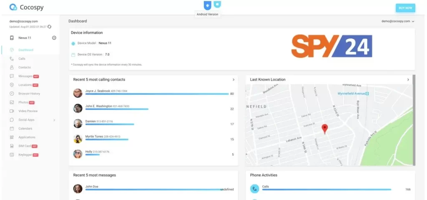Expand the Last Known Location arrow
The height and width of the screenshot is (200, 427).
click(408, 80)
